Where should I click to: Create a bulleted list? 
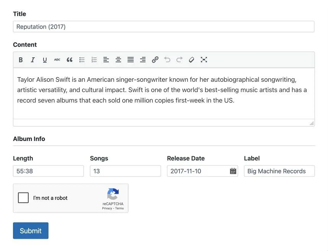pyautogui.click(x=82, y=60)
